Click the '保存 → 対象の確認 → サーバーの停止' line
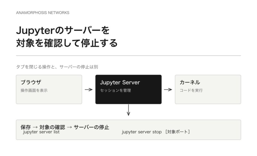The image size is (257, 156). [x=65, y=127]
